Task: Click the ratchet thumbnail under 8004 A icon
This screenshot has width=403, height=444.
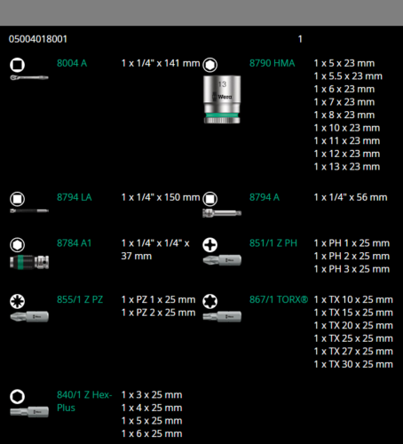Action: (29, 78)
